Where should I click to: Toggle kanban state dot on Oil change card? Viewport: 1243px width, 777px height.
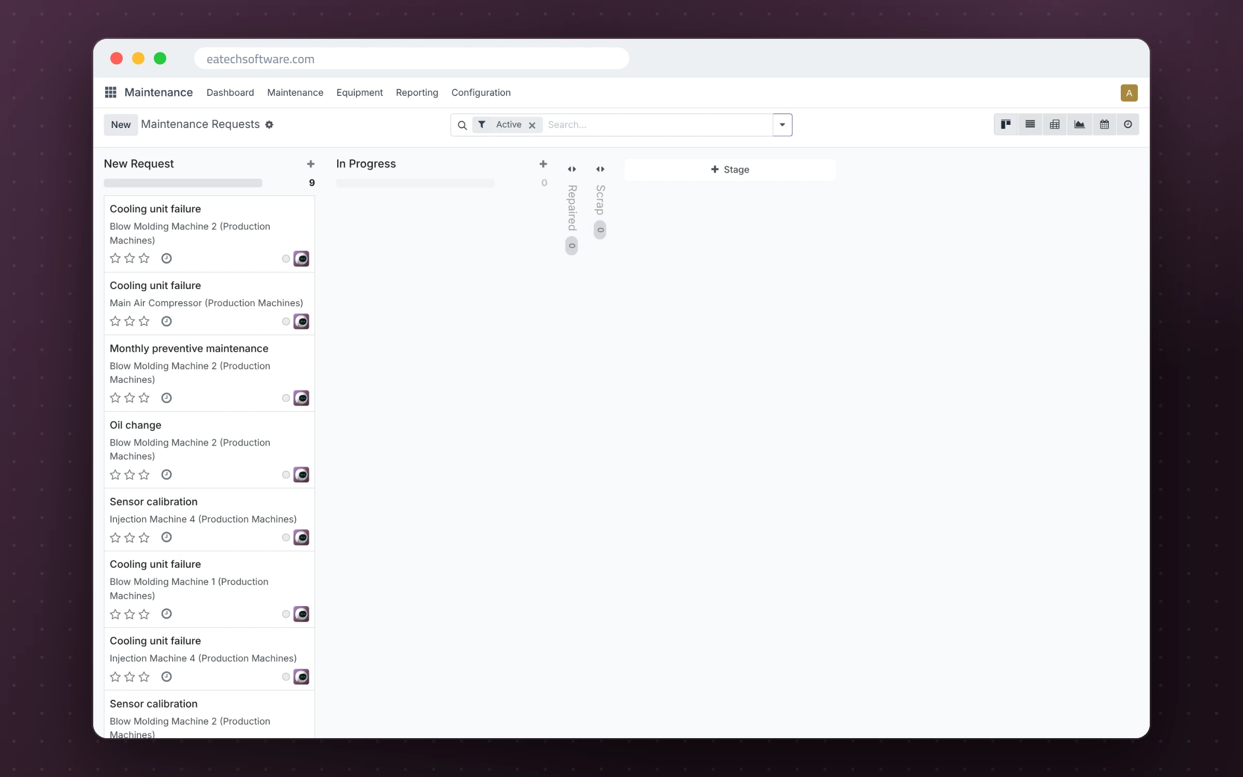click(x=286, y=474)
